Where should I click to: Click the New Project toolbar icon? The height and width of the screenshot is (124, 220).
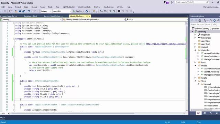(x=10, y=11)
